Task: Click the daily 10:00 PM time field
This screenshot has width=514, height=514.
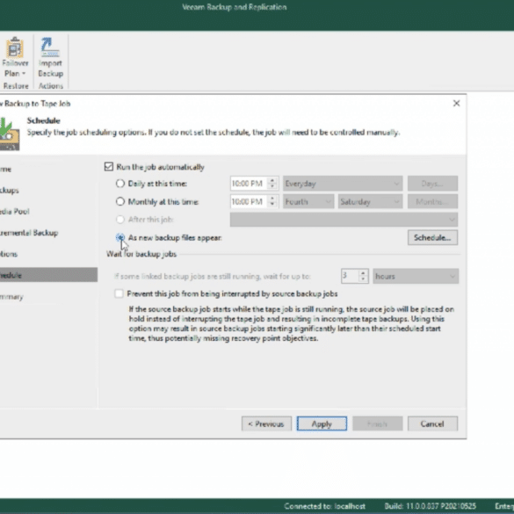Action: (x=250, y=184)
